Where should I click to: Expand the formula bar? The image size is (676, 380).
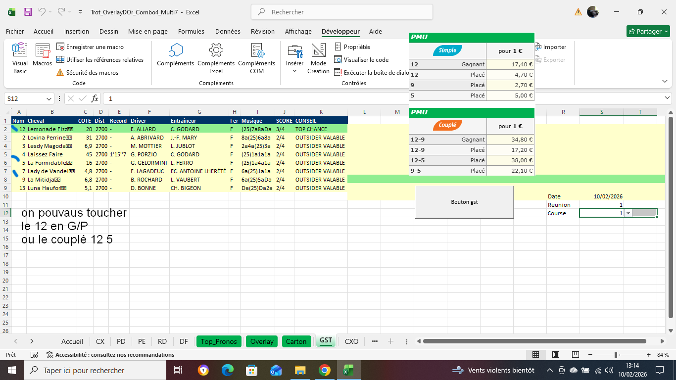tap(667, 98)
